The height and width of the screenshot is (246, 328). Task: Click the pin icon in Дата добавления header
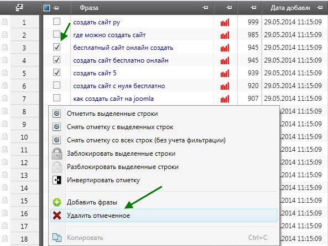point(319,8)
